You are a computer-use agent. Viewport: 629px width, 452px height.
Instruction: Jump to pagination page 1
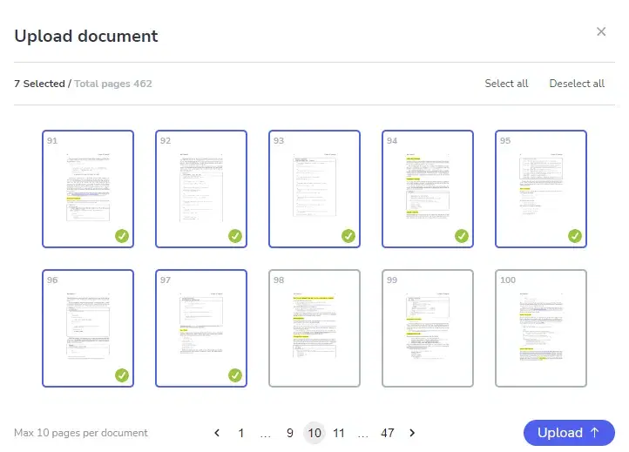[241, 433]
